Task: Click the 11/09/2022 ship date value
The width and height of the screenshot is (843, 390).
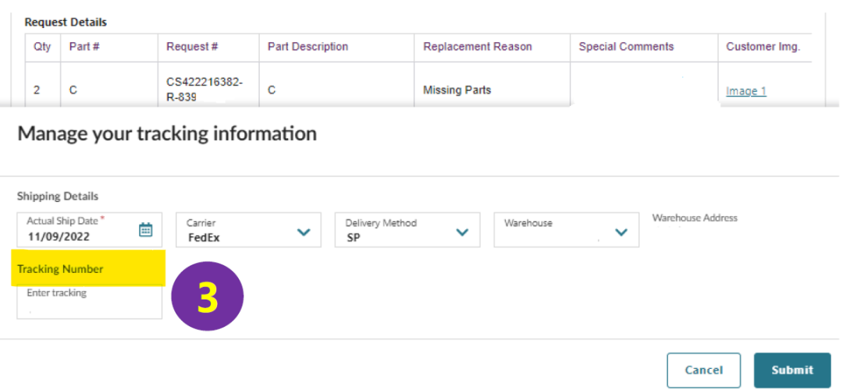Action: click(x=59, y=237)
